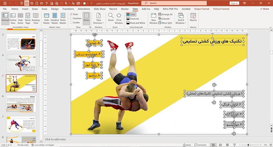
Task: Click the Redo icon in quick access toolbar
Action: 16,3
